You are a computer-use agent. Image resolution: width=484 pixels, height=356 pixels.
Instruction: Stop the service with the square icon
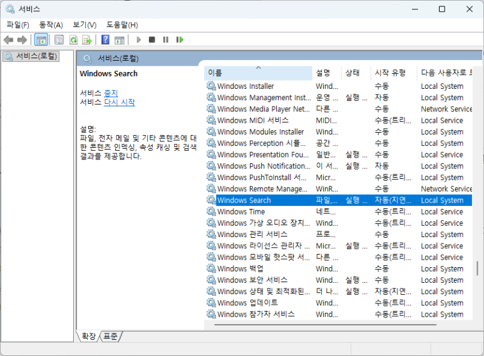[152, 40]
